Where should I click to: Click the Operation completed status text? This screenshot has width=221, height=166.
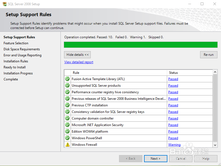pos(114,37)
